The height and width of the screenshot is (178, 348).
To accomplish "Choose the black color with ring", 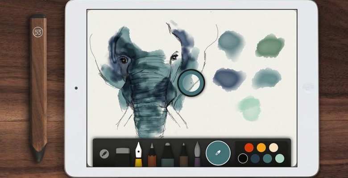I will [243, 158].
